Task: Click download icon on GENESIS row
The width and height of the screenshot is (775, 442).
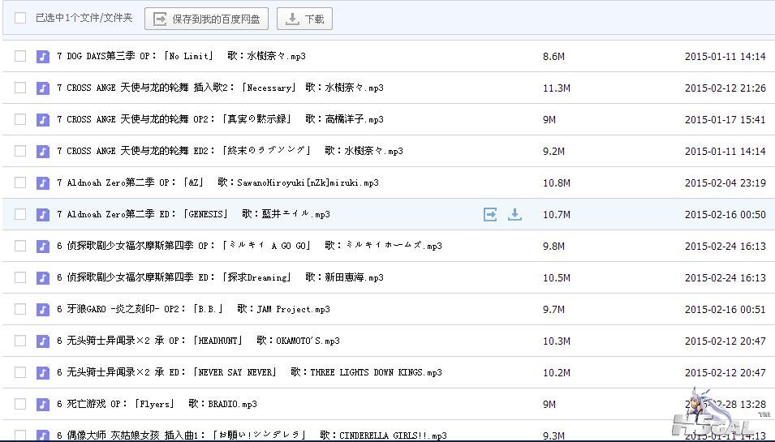Action: 515,214
